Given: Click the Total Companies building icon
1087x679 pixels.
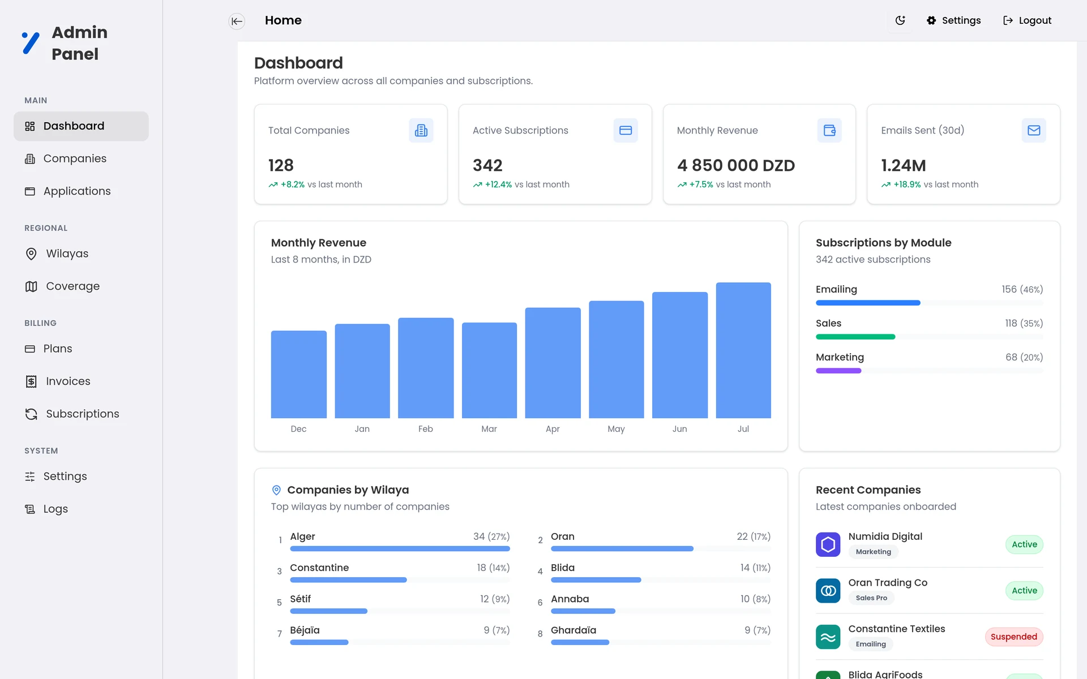Looking at the screenshot, I should [x=421, y=130].
